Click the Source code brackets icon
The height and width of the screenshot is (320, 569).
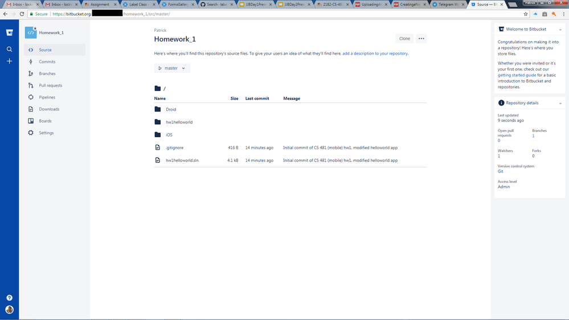[x=31, y=50]
